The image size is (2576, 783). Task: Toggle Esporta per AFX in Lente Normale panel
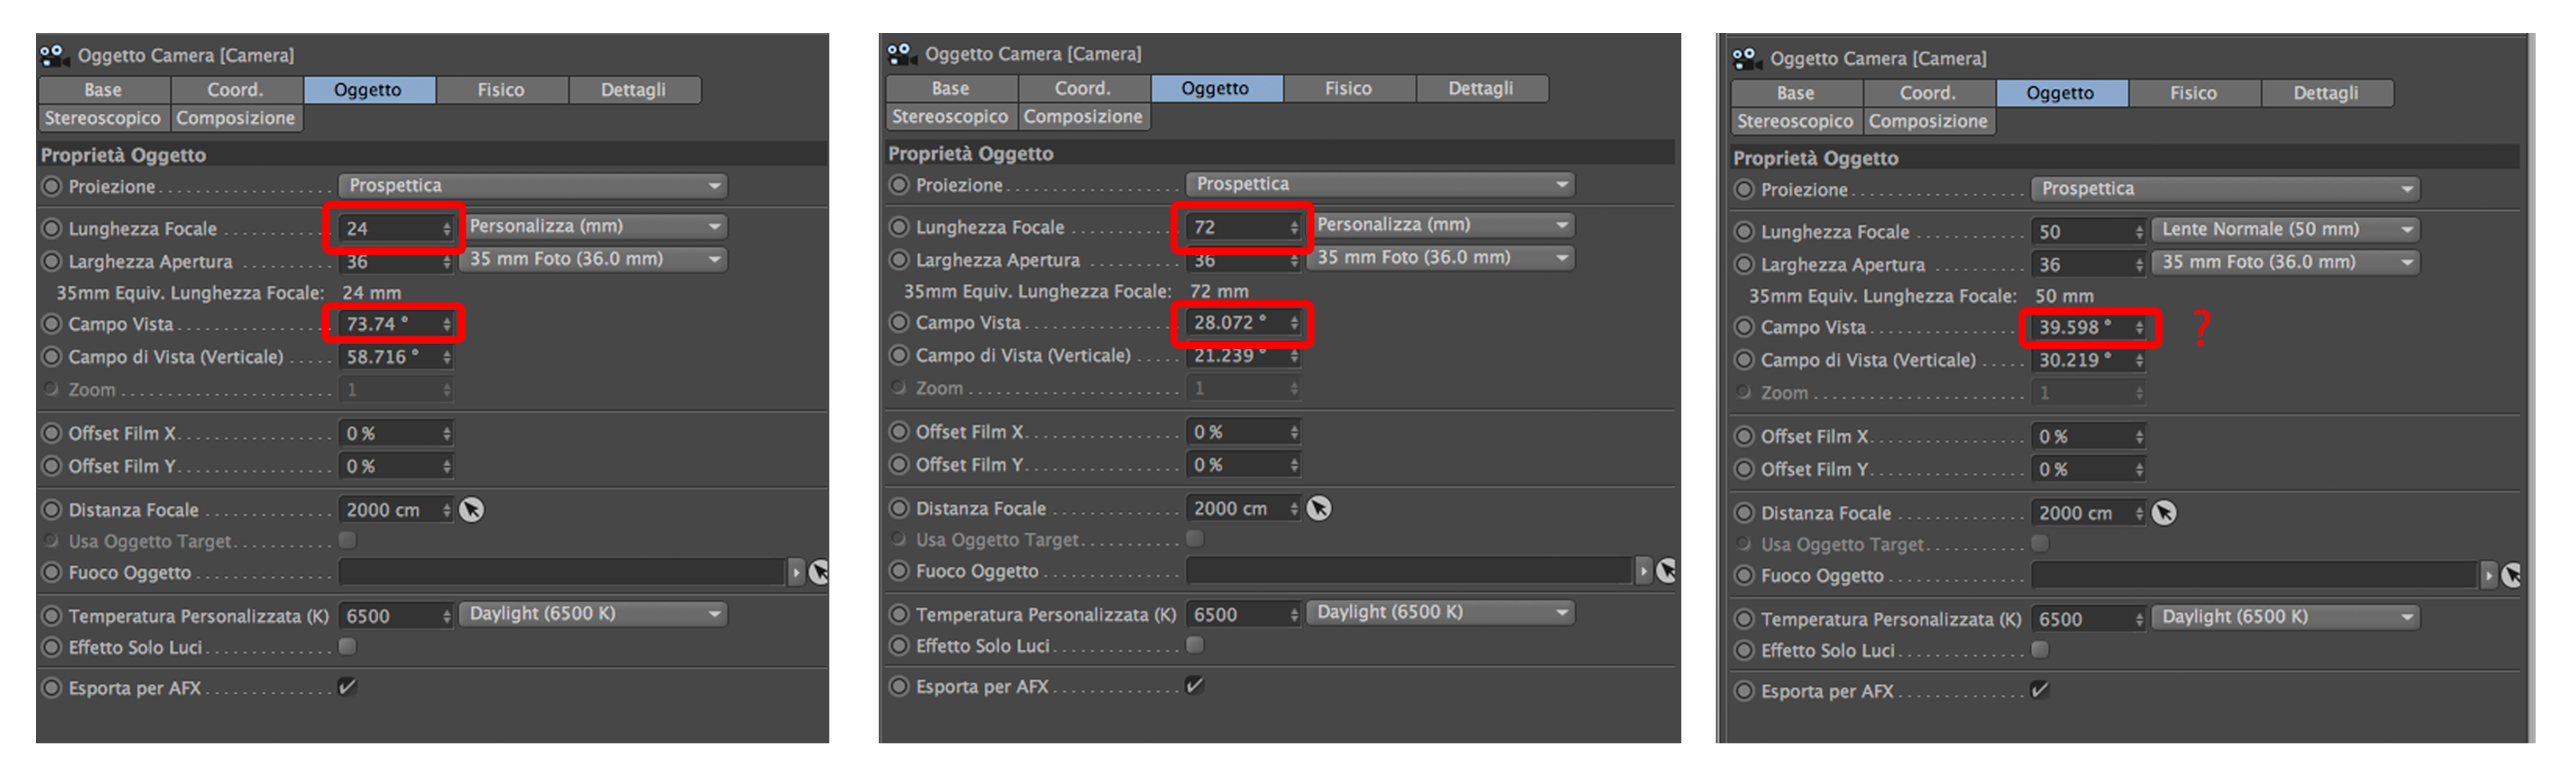coord(2040,690)
